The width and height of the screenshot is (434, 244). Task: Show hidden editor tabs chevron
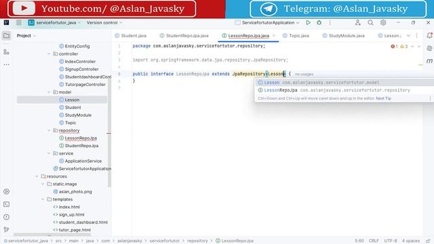(408, 36)
